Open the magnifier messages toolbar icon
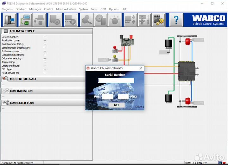The image size is (228, 165). click(x=86, y=20)
